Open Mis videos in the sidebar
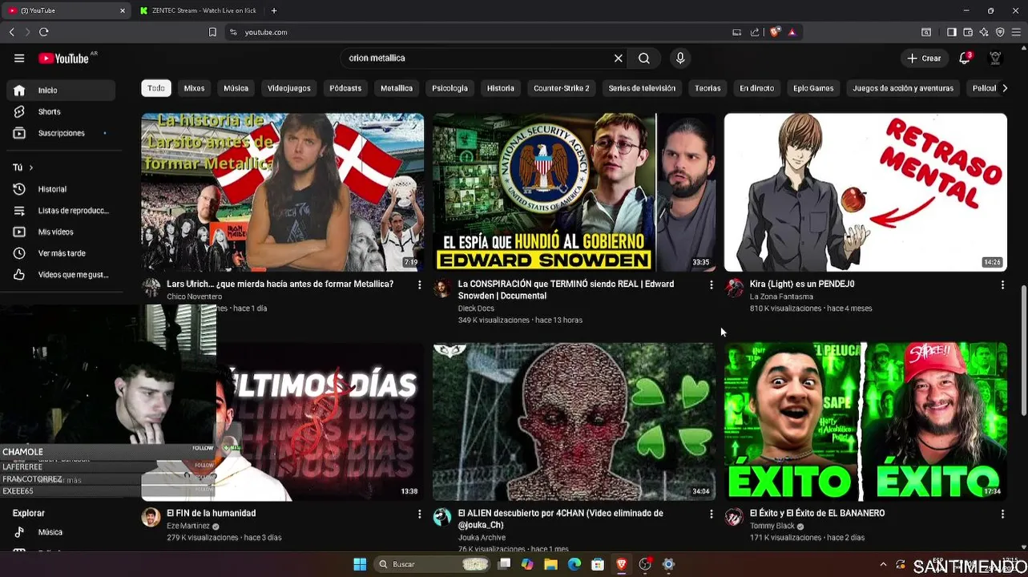The width and height of the screenshot is (1028, 577). (x=61, y=232)
